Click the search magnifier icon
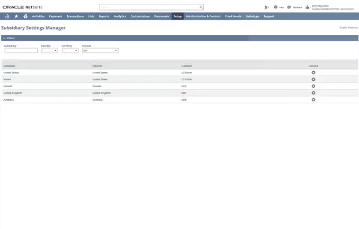The width and height of the screenshot is (359, 229). click(201, 7)
